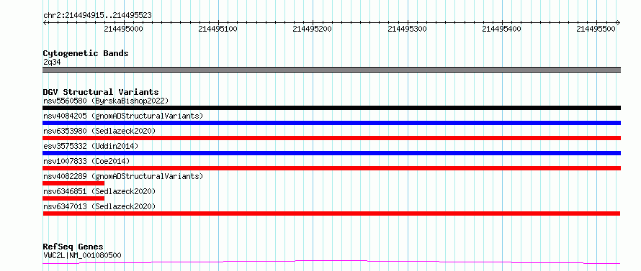Viewport: 641px width, 271px height.
Task: Click ruler position label 214495300
Action: [407, 29]
